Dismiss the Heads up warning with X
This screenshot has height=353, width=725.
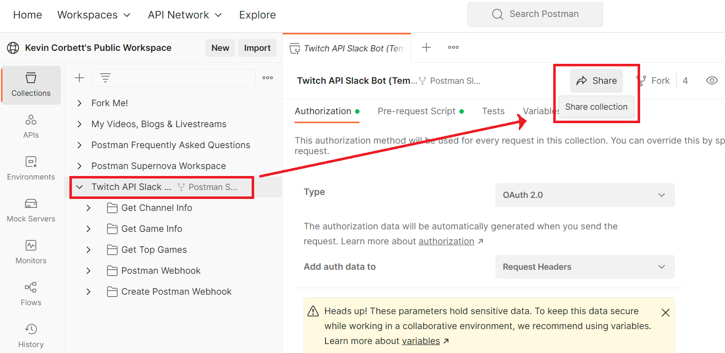[x=665, y=313]
